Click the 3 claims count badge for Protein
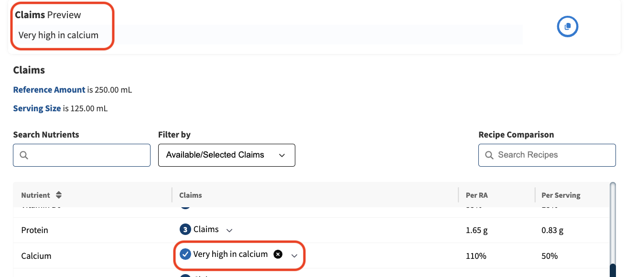This screenshot has width=626, height=277. tap(185, 230)
